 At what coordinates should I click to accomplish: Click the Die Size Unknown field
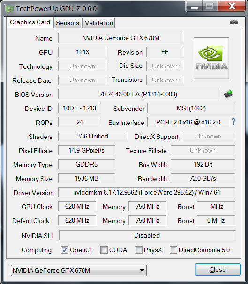(165, 66)
